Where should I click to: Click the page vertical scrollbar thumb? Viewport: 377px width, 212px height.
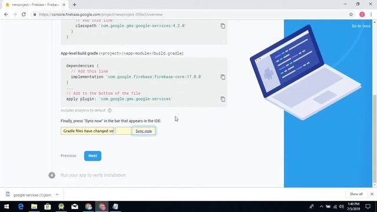375,139
